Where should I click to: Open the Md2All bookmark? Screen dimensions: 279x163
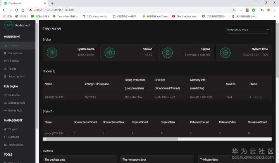click(x=22, y=16)
